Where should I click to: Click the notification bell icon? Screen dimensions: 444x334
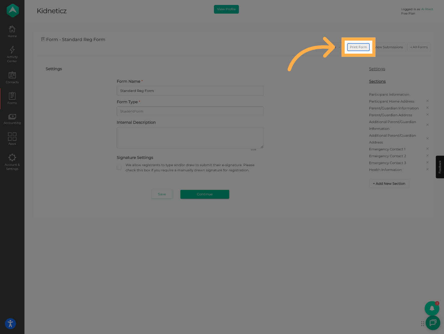[432, 308]
